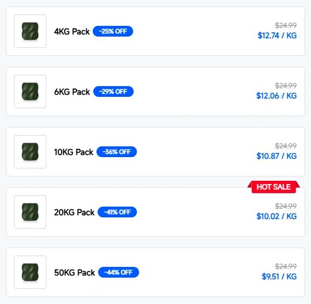Click the -25% OFF badge
Viewport: 311px width, 304px height.
(x=113, y=31)
